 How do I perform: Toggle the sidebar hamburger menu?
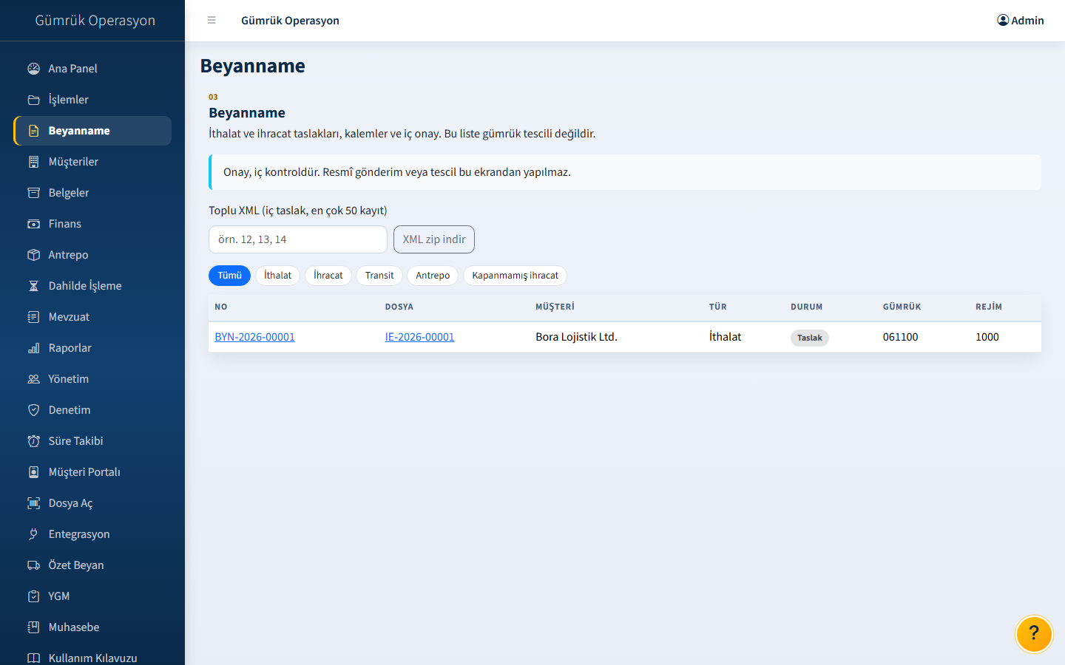point(212,21)
